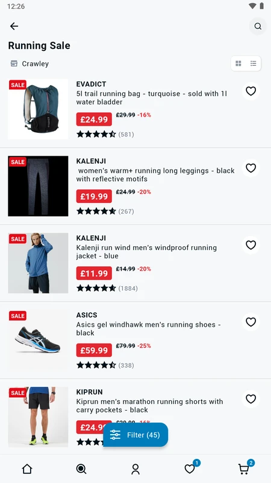271x483 pixels.
Task: Open the Search tab in bottom navigation
Action: [81, 469]
